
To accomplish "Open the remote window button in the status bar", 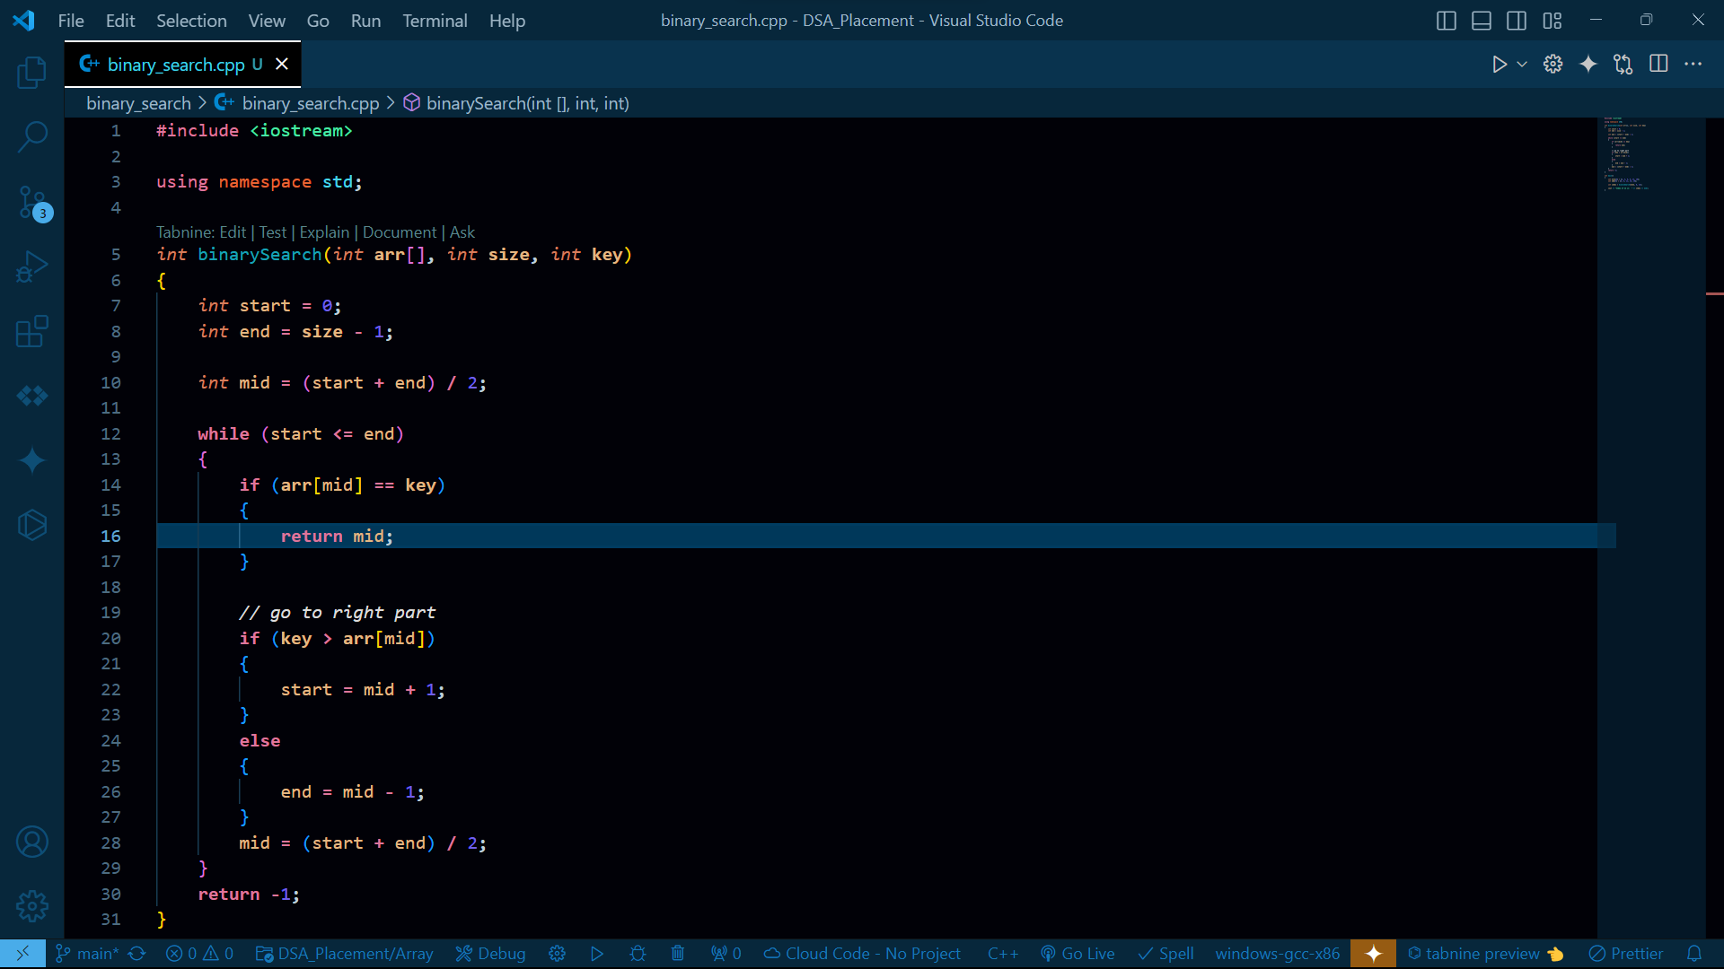I will tap(22, 954).
